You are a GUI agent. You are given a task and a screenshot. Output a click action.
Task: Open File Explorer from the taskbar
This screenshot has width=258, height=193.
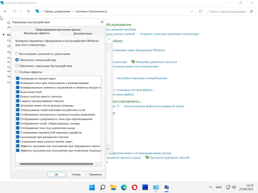click(x=113, y=187)
